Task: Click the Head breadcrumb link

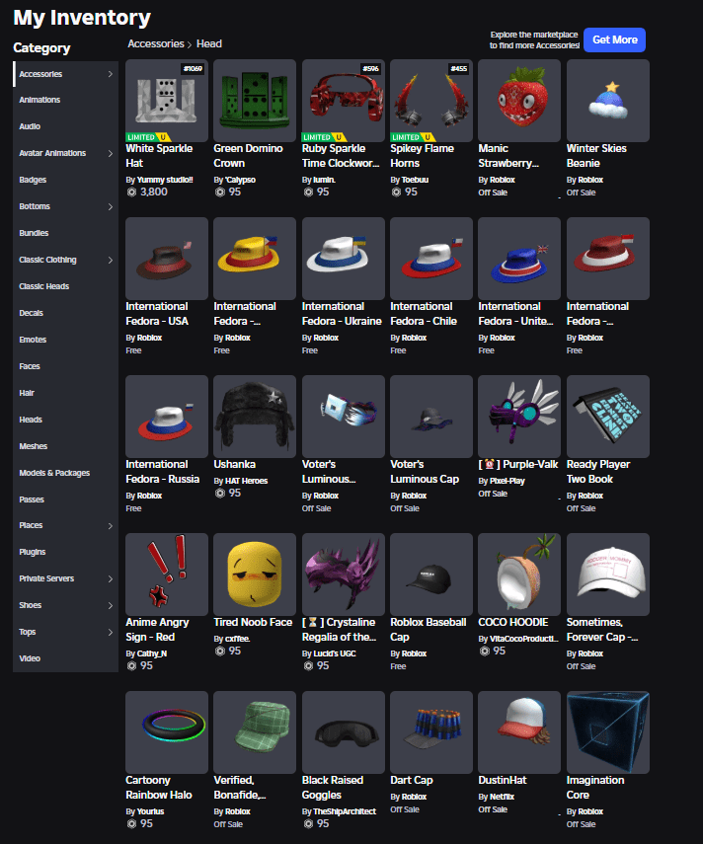Action: 209,43
